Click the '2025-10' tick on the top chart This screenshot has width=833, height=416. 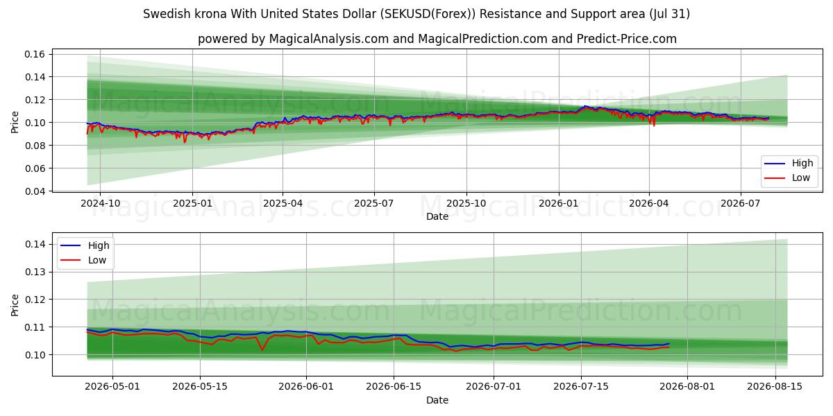click(x=466, y=204)
